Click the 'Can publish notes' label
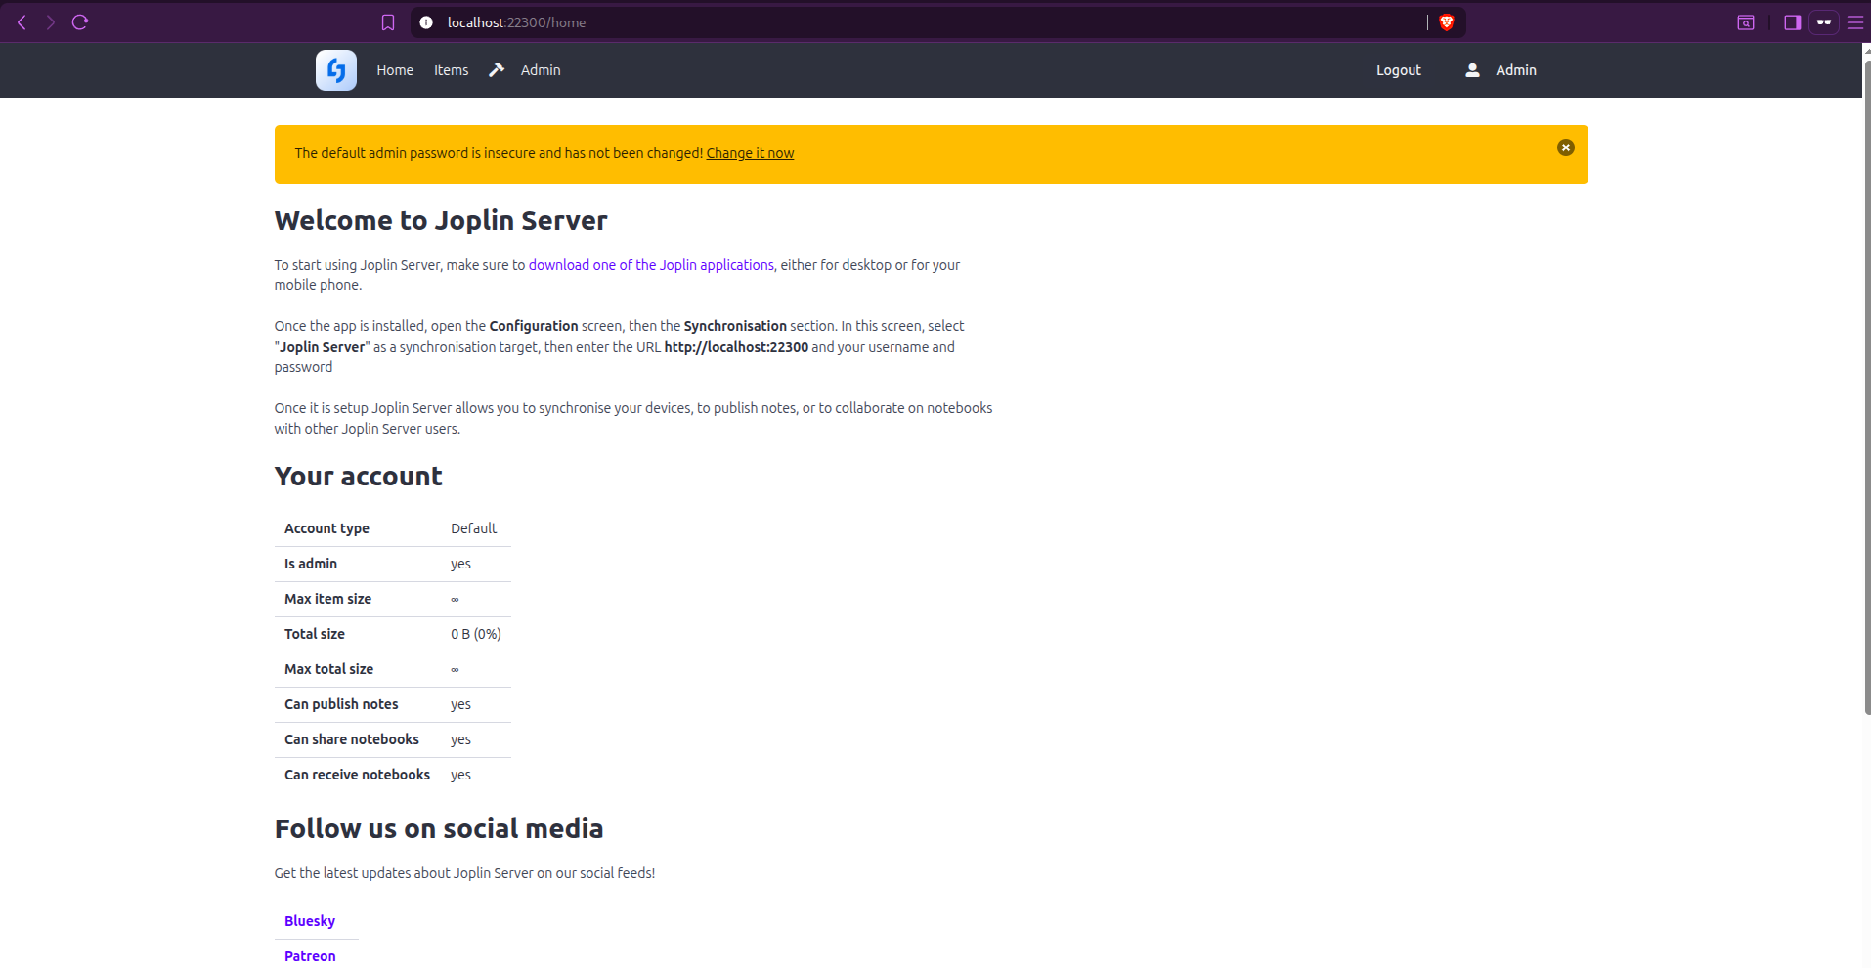This screenshot has height=968, width=1871. click(x=341, y=704)
